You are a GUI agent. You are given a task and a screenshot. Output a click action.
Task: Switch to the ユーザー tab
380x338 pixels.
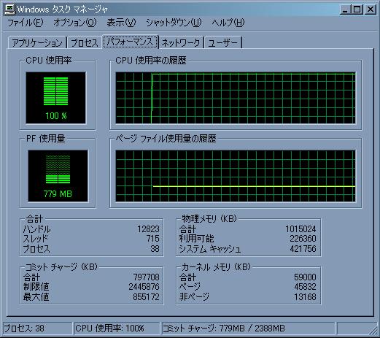(x=223, y=43)
